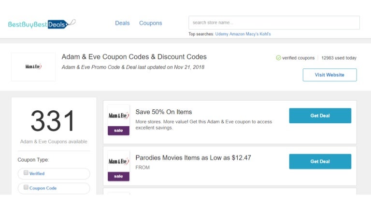Click the logo on Save 50% deal
The image size is (371, 208).
pos(118,116)
